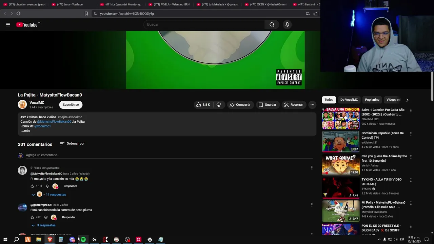Open File Explorer from taskbar
The width and height of the screenshot is (434, 244).
pyautogui.click(x=39, y=240)
